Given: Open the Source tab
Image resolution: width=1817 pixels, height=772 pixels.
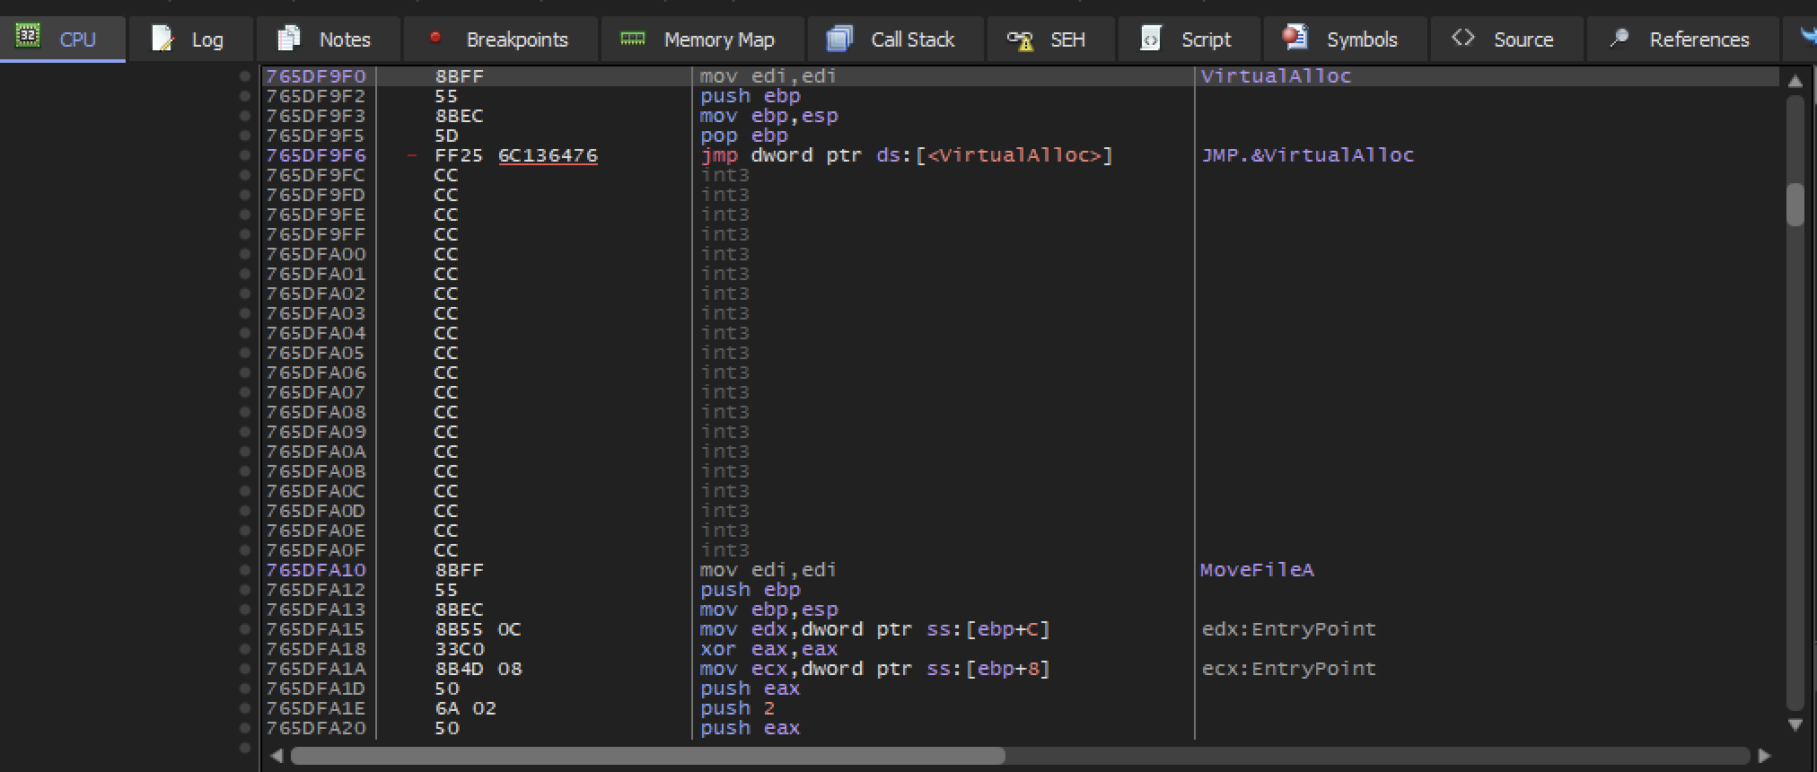Looking at the screenshot, I should [x=1505, y=39].
